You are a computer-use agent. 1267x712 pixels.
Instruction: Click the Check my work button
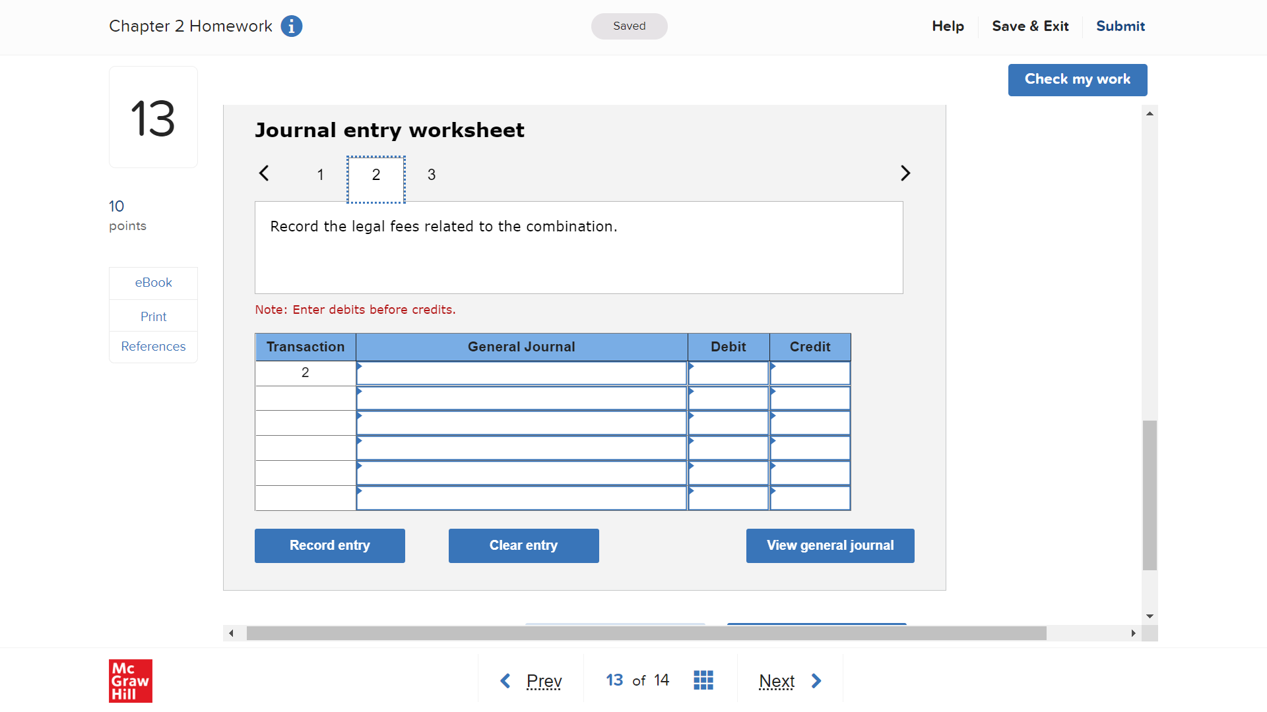[x=1078, y=80]
